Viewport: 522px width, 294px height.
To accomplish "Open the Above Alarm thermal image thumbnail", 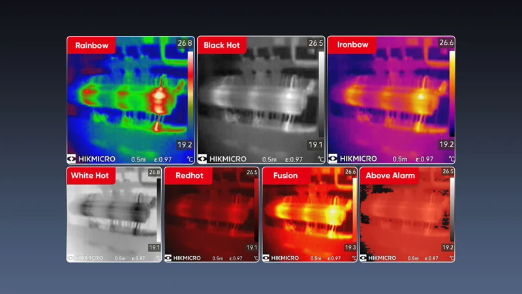I will [x=407, y=215].
